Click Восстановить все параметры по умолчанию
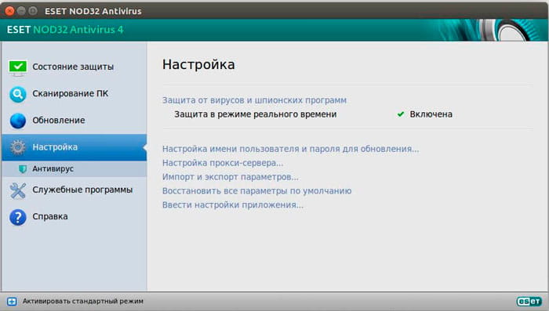Screen dimensions: 549x311 [x=256, y=190]
